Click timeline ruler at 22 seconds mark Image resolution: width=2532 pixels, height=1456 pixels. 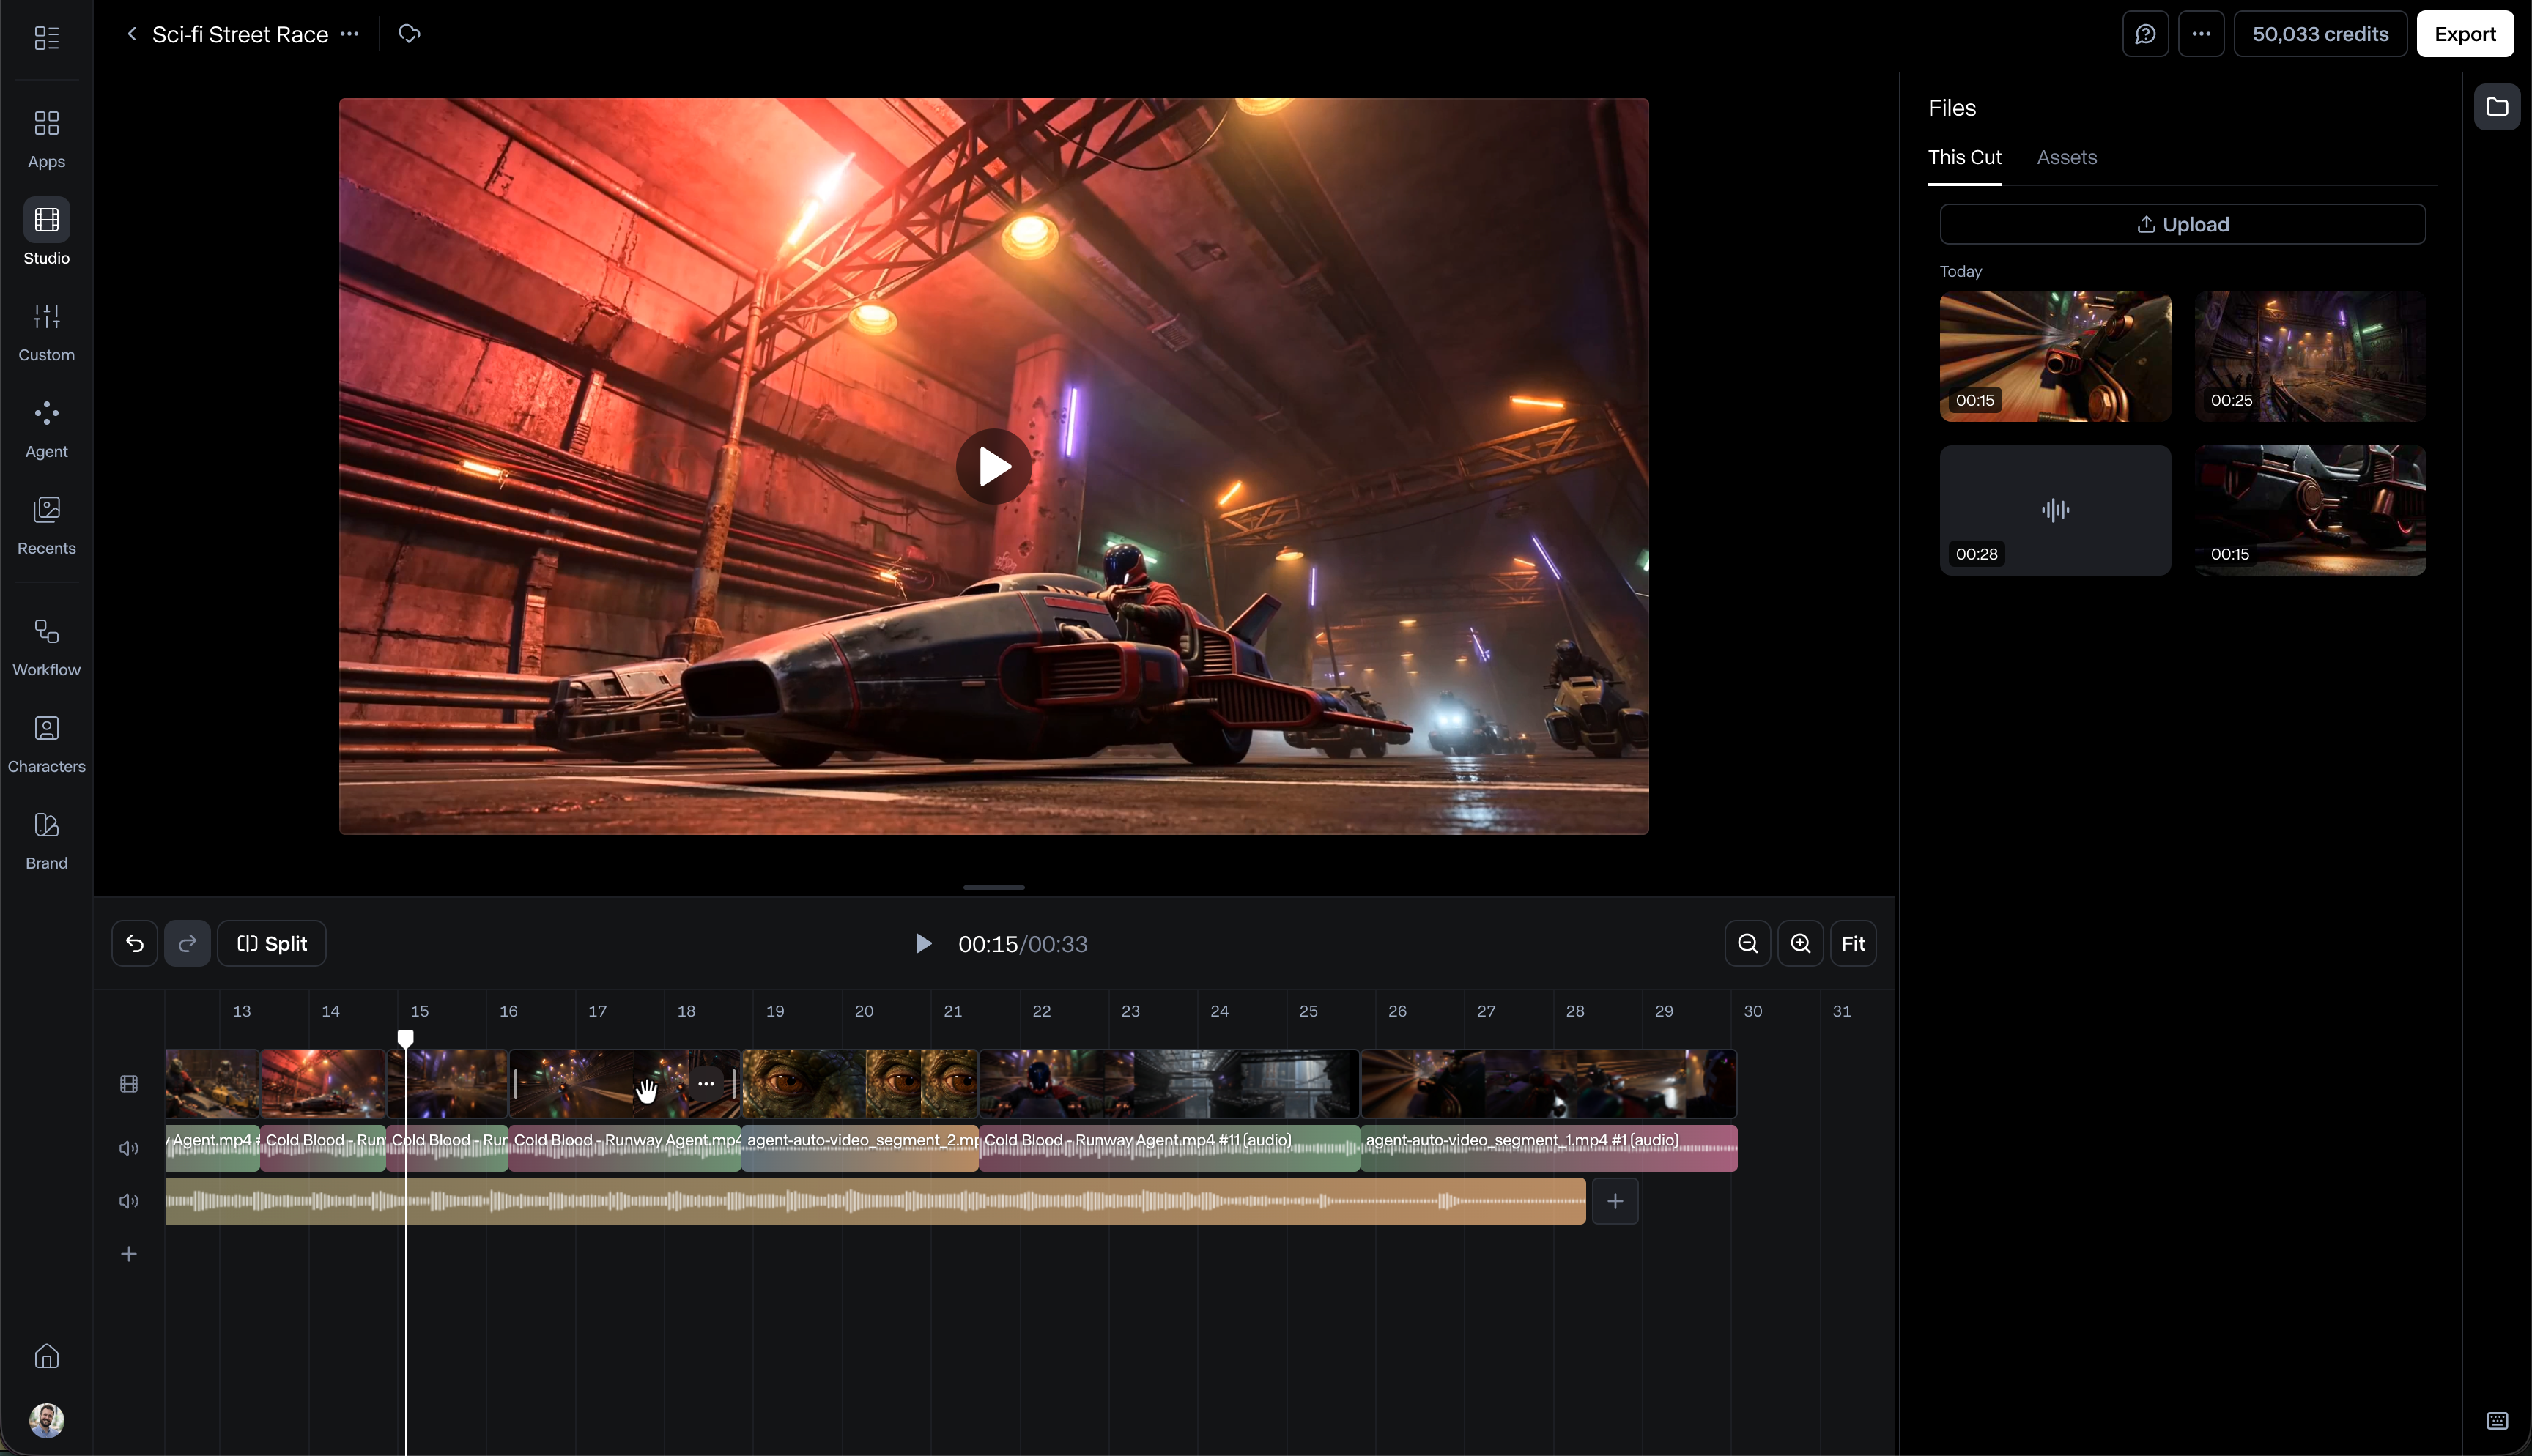click(x=1041, y=1011)
